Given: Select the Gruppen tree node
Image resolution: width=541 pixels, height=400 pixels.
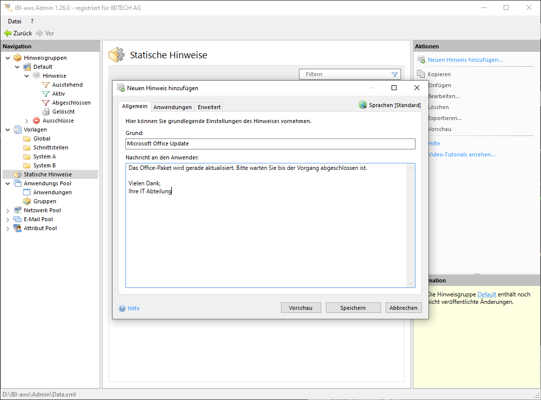Looking at the screenshot, I should tap(44, 201).
